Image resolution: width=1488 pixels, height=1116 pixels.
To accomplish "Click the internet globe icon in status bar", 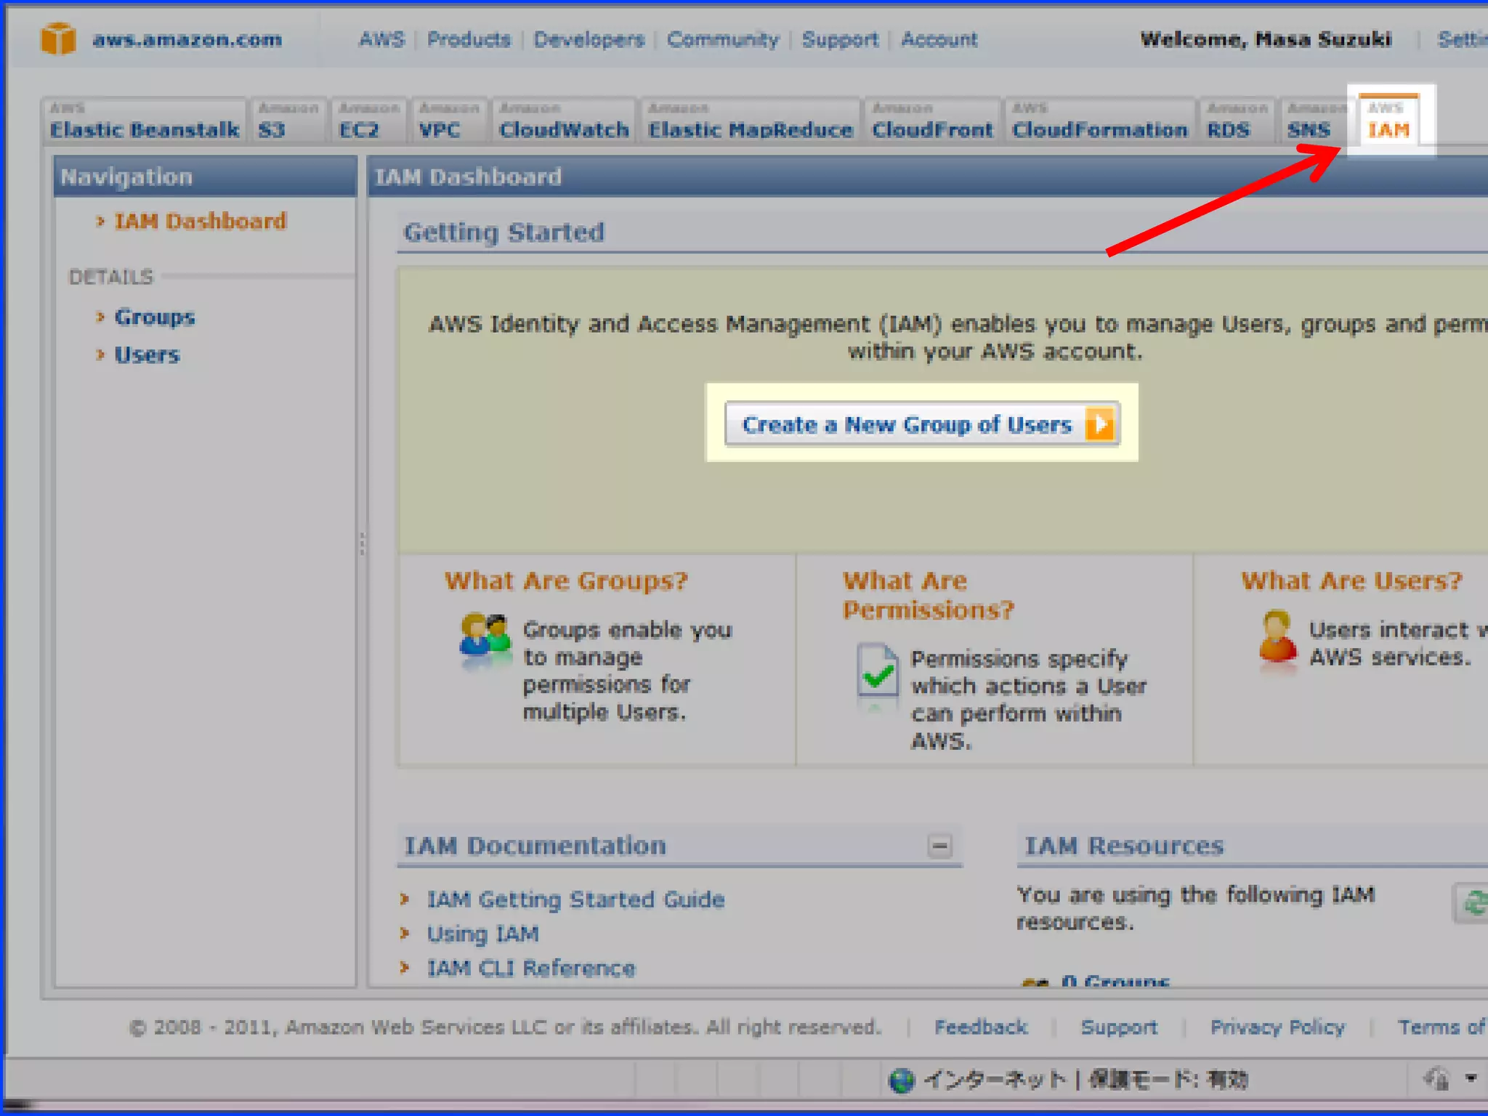I will click(x=902, y=1080).
